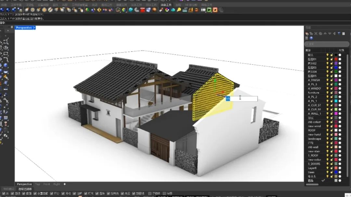Open the left panel gear options menu
This screenshot has height=197, width=351.
[x=12, y=27]
